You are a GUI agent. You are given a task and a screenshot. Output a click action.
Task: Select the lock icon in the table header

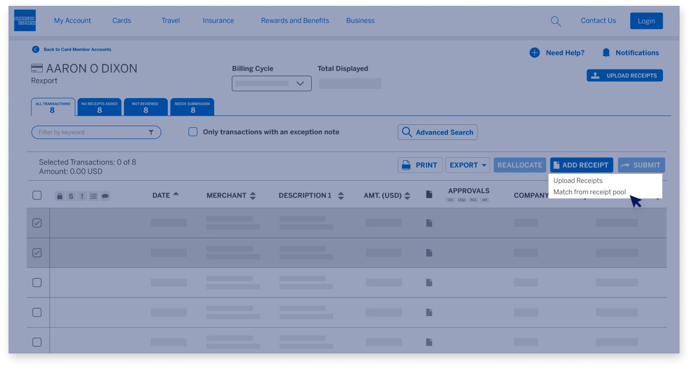(x=59, y=196)
